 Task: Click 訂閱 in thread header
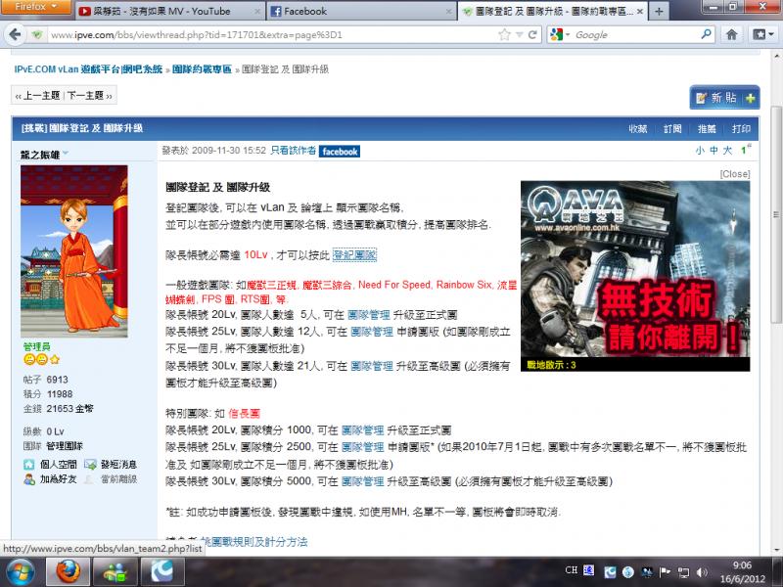(672, 129)
